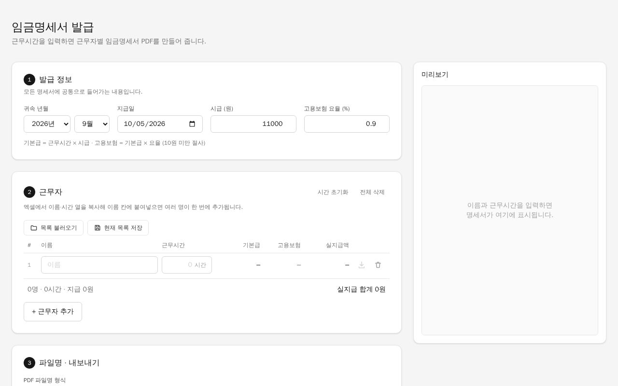
Task: Open the calendar picker icon in 지급일 field
Action: pyautogui.click(x=192, y=124)
